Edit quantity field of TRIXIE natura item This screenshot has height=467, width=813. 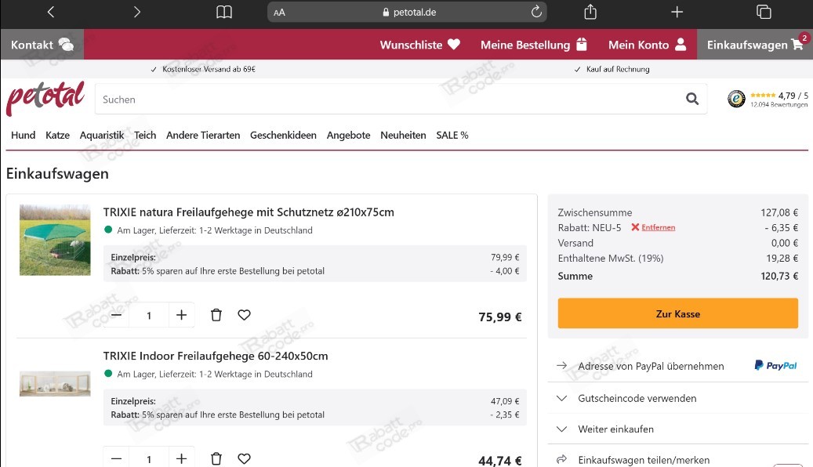[149, 315]
